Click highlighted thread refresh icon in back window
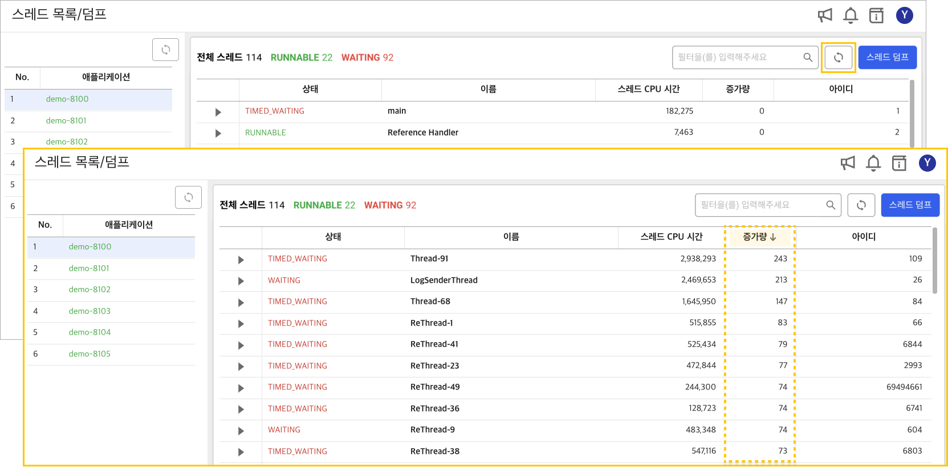Screen dimensions: 948x467 pyautogui.click(x=839, y=58)
